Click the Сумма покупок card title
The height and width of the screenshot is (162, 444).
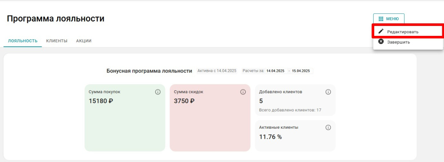pyautogui.click(x=104, y=92)
